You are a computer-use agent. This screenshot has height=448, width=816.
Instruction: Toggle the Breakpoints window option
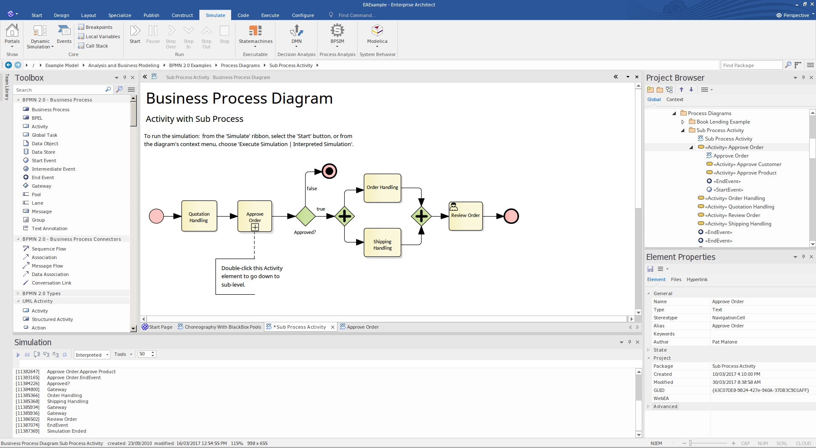(x=99, y=27)
